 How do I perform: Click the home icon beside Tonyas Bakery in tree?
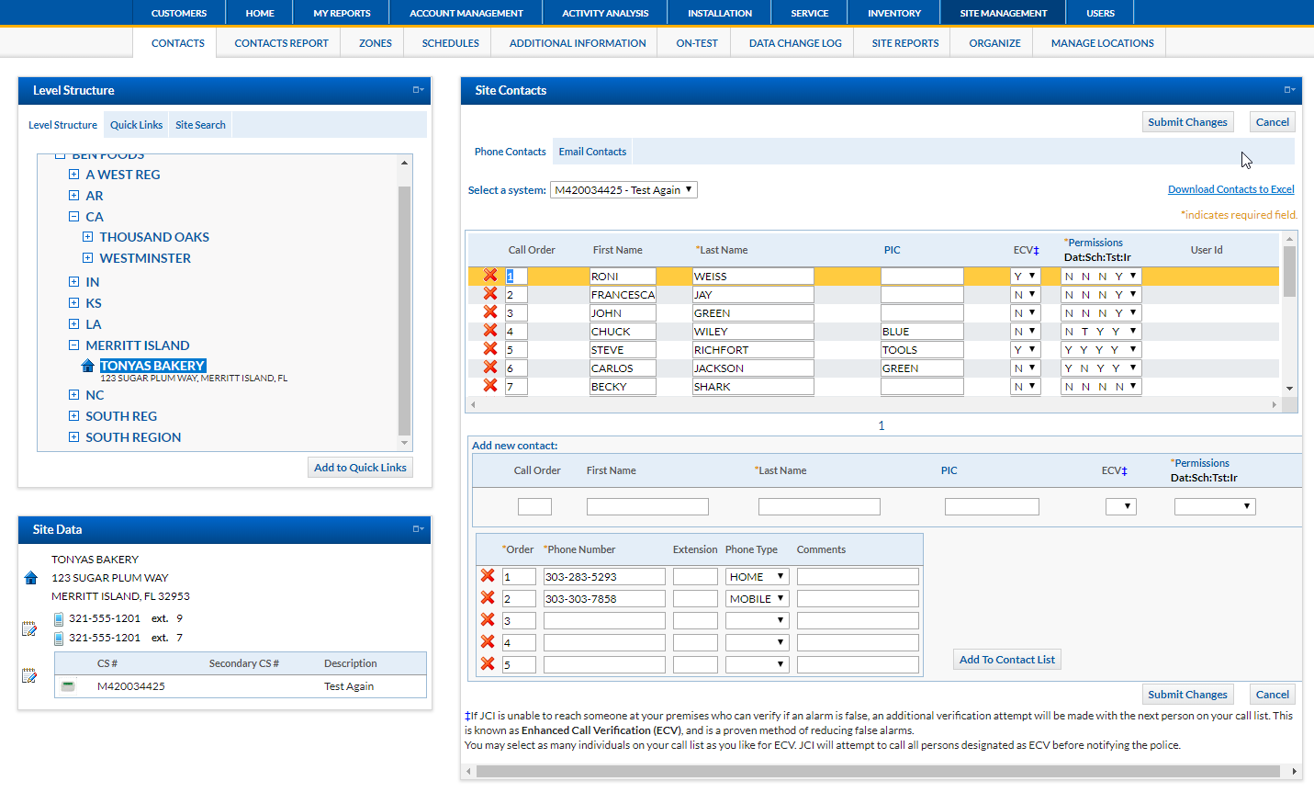[x=88, y=366]
